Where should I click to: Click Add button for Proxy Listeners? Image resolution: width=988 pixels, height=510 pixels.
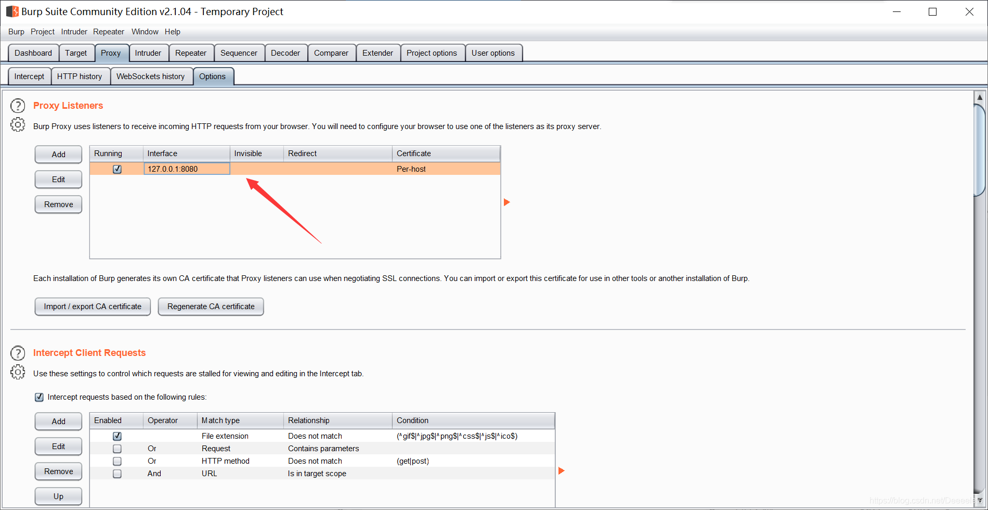click(x=58, y=155)
